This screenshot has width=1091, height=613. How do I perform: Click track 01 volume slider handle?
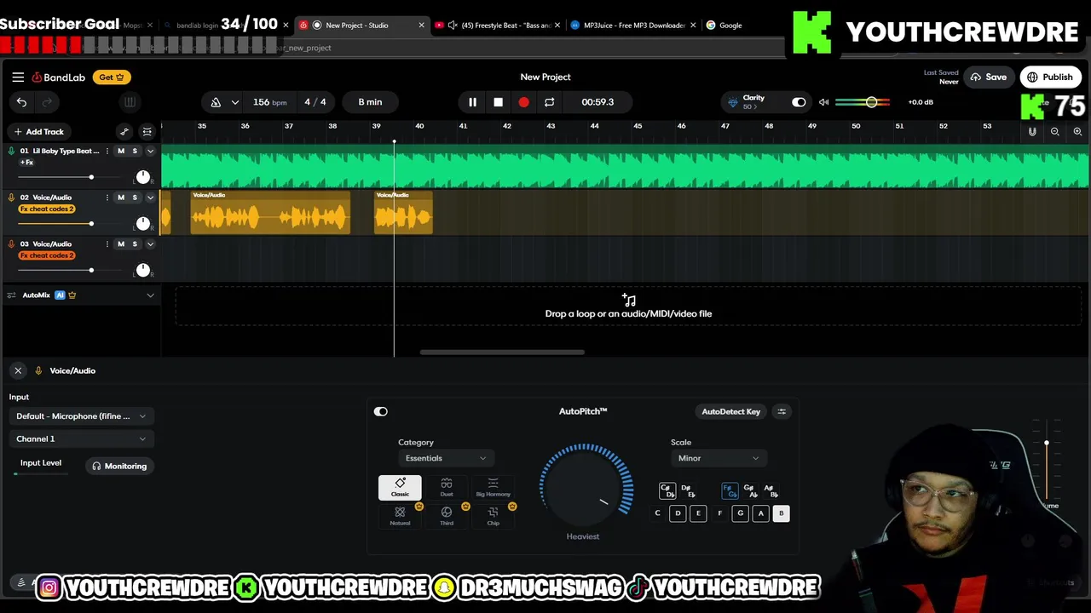pos(91,177)
